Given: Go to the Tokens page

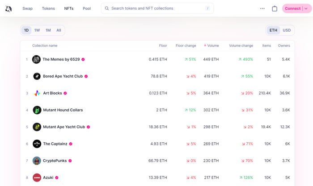Looking at the screenshot, I should click(48, 8).
